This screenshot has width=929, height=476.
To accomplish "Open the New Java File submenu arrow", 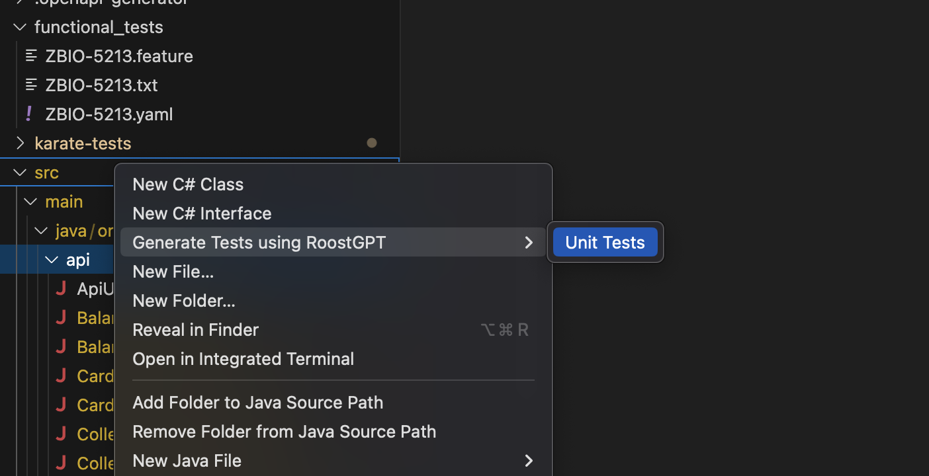I will [528, 460].
